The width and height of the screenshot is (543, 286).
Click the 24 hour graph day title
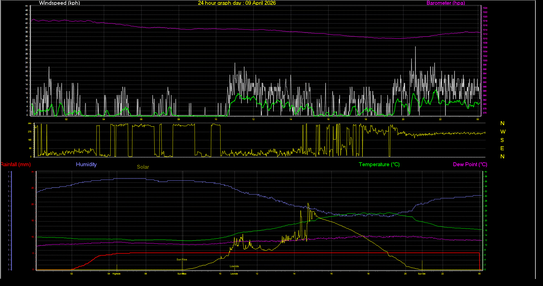237,3
